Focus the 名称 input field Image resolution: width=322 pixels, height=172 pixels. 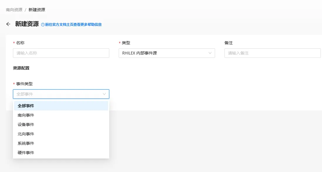click(61, 53)
